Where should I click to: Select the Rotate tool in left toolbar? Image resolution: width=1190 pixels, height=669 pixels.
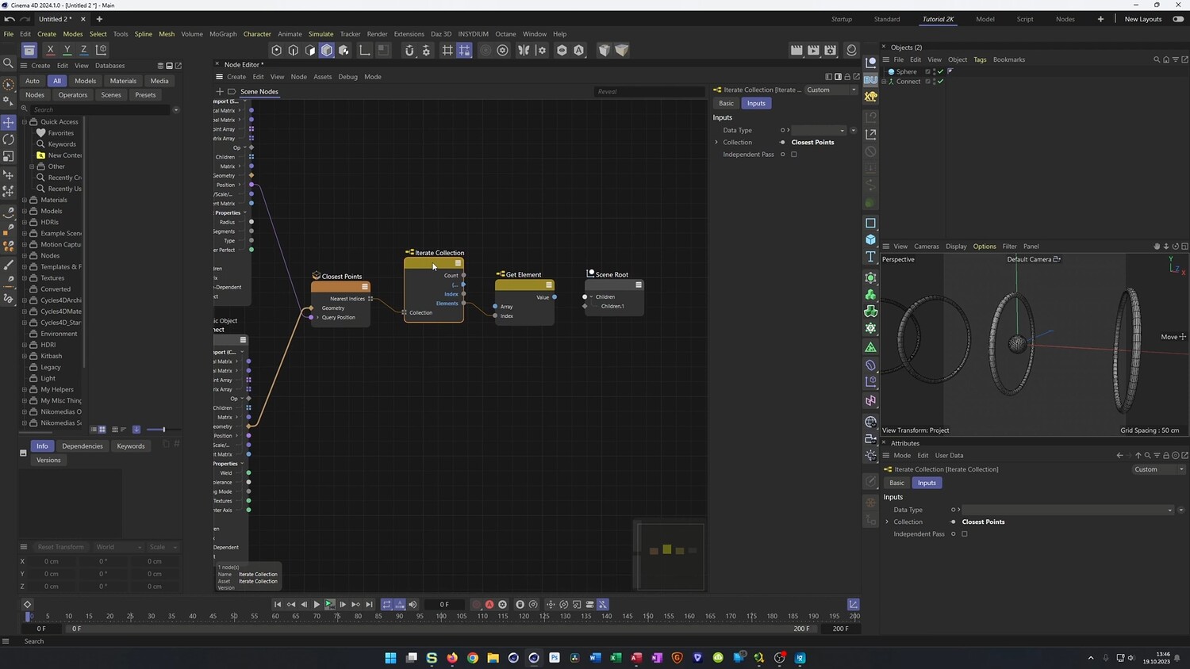click(x=9, y=140)
